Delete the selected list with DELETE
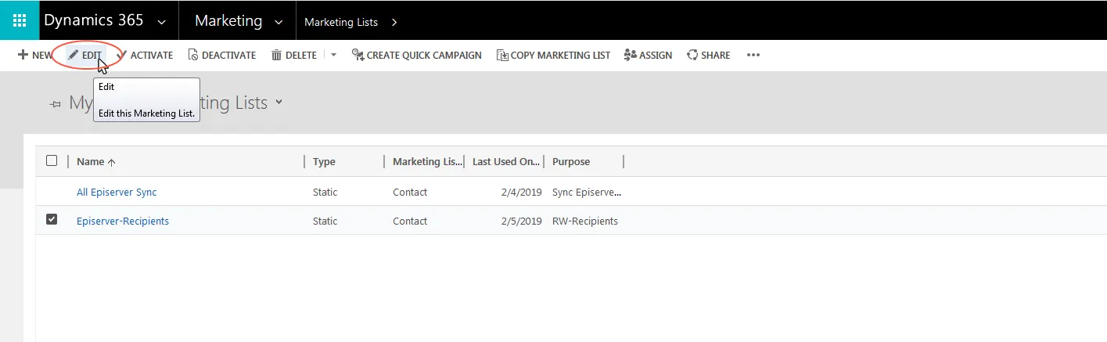Screen dimensions: 1107x342 point(294,55)
